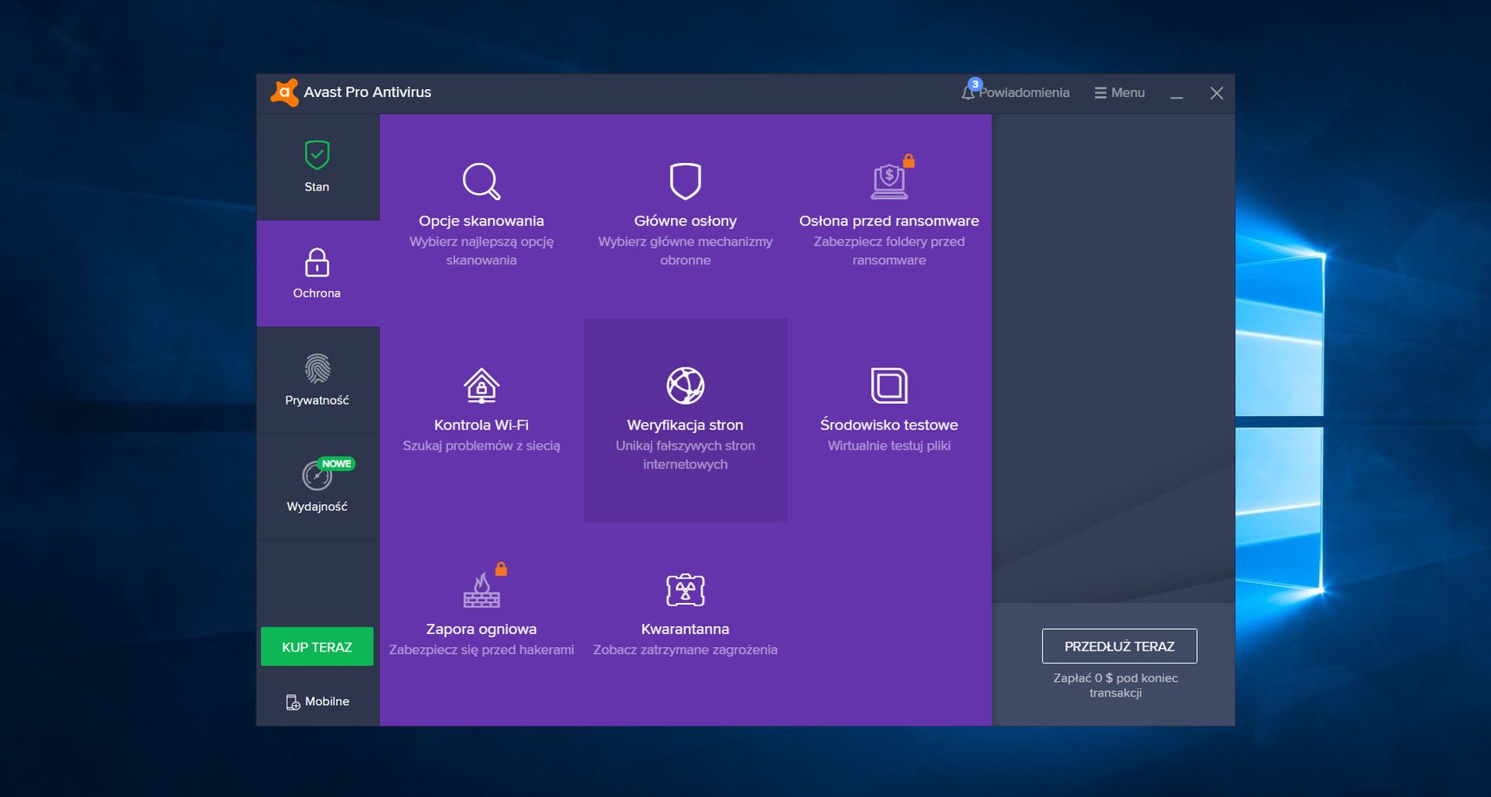The image size is (1491, 797).
Task: Click the orange lock badge on ransomware tile
Action: (x=908, y=161)
